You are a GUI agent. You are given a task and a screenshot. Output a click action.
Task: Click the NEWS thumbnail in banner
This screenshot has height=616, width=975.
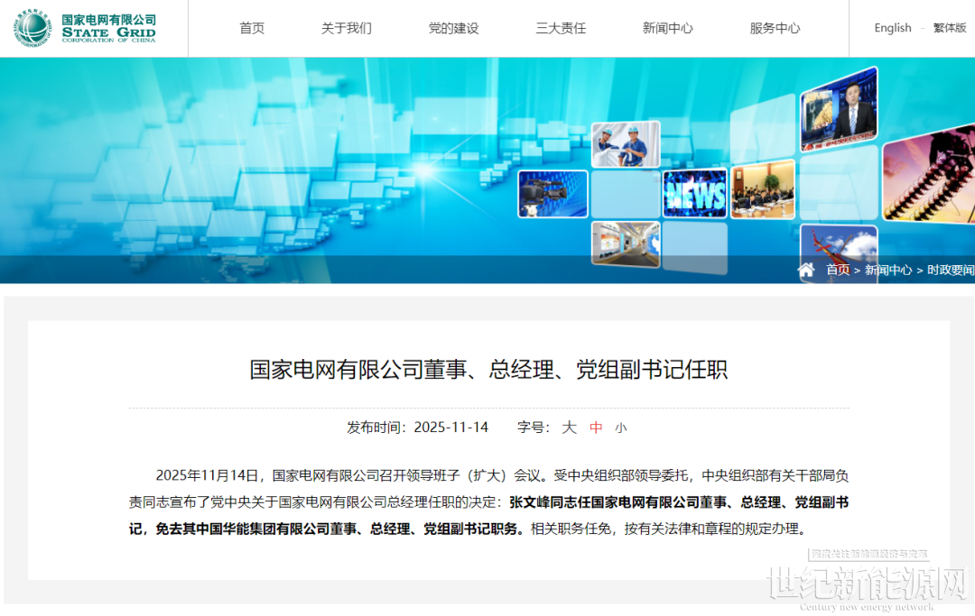[694, 193]
